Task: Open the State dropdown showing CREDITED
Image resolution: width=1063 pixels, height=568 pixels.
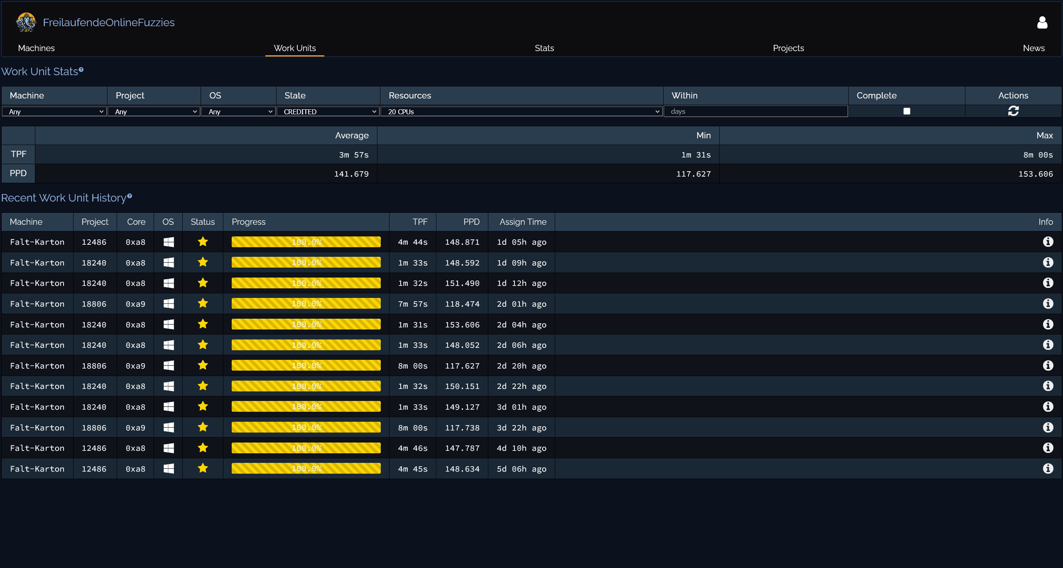Action: pos(328,111)
